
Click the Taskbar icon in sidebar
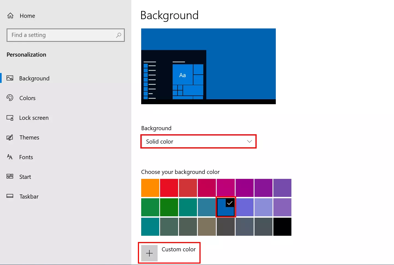click(10, 196)
